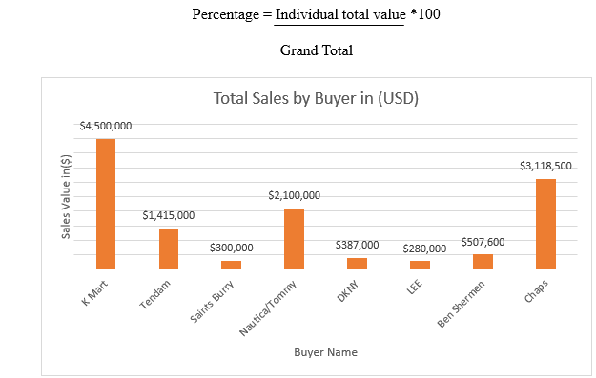This screenshot has width=596, height=378.
Task: Select the $387,000 data label
Action: [x=357, y=245]
